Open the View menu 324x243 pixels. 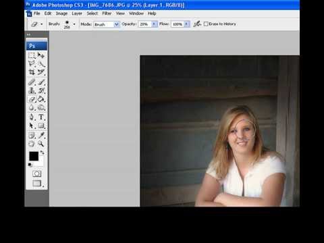[x=120, y=13]
